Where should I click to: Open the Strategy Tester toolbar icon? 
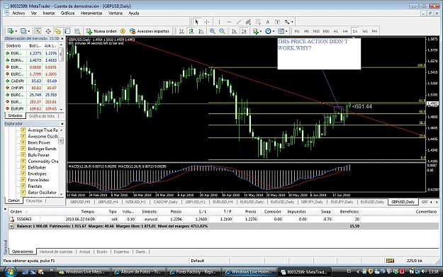pyautogui.click(x=77, y=31)
